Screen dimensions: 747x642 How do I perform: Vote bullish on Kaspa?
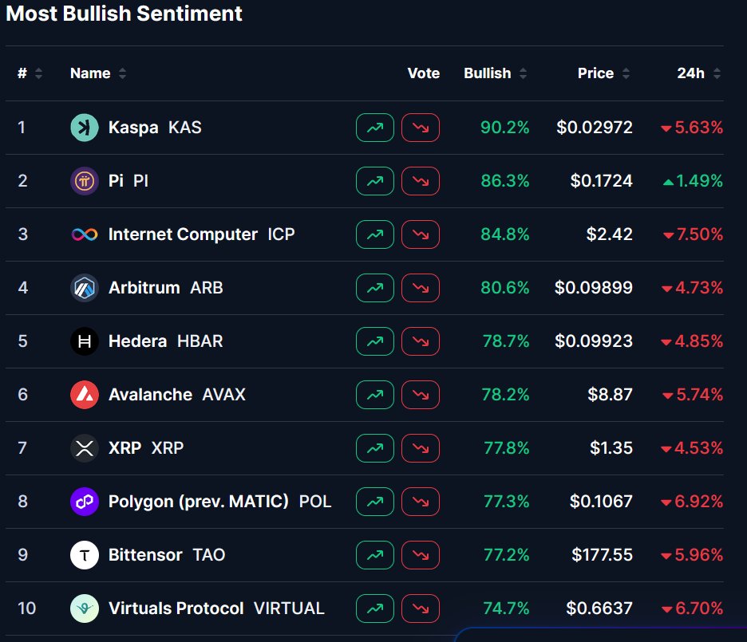374,128
